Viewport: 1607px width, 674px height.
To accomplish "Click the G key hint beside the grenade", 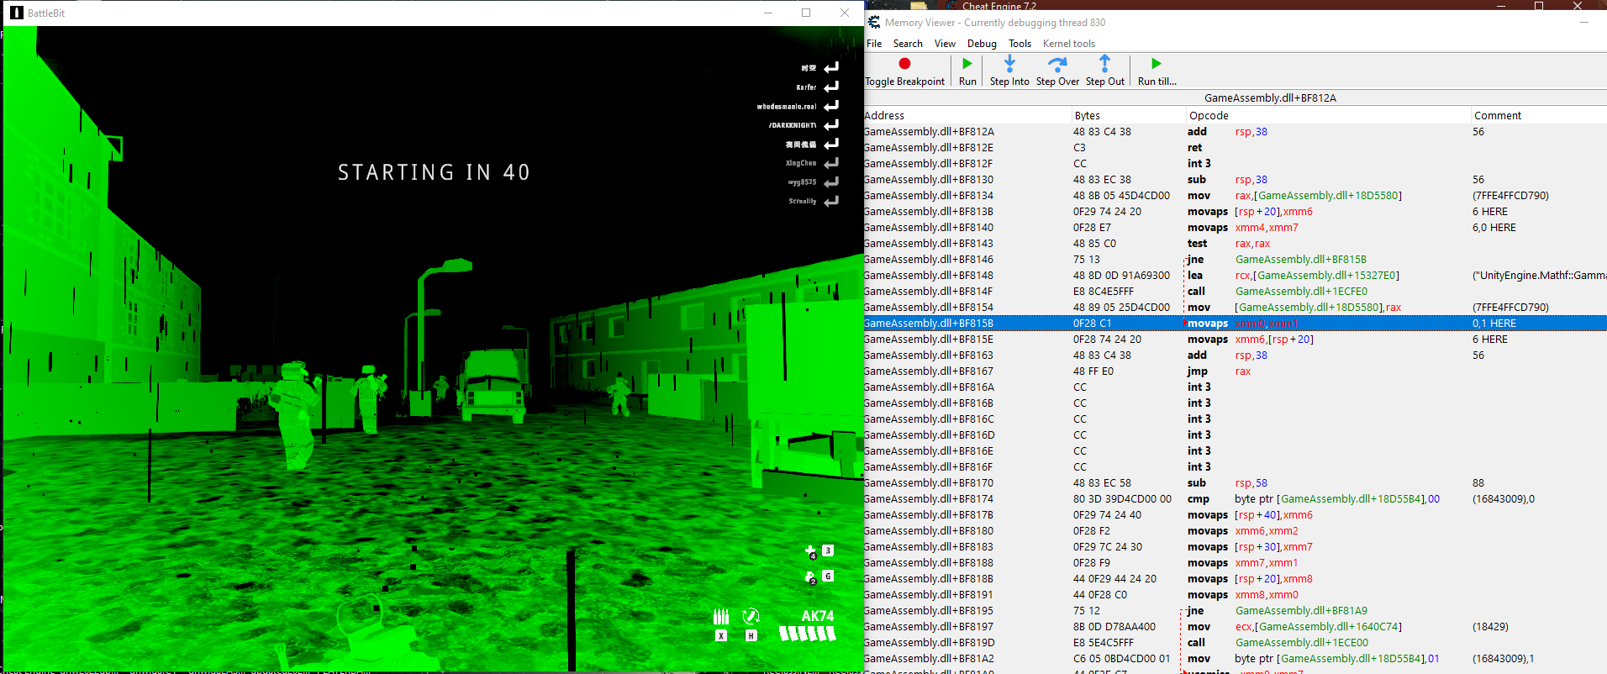I will point(828,577).
